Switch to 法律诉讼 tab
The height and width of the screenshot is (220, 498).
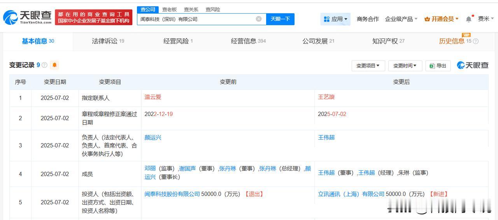pyautogui.click(x=108, y=41)
